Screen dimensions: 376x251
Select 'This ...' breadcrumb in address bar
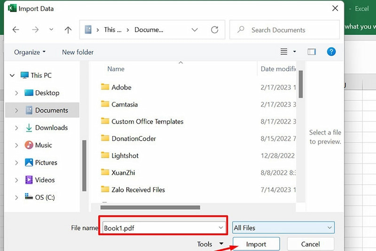point(113,30)
